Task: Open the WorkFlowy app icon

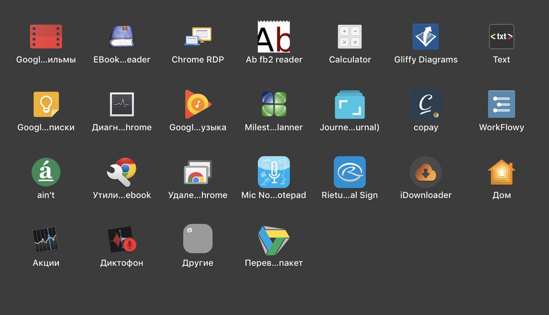Action: click(x=501, y=104)
